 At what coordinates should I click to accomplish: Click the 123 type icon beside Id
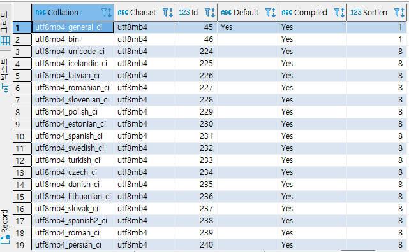tap(184, 13)
